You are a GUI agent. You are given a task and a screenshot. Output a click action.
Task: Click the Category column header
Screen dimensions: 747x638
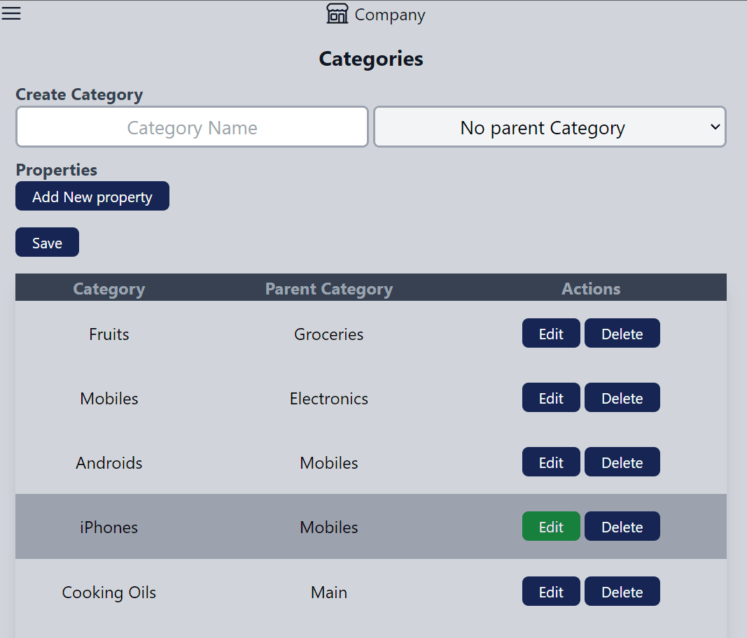(x=109, y=289)
